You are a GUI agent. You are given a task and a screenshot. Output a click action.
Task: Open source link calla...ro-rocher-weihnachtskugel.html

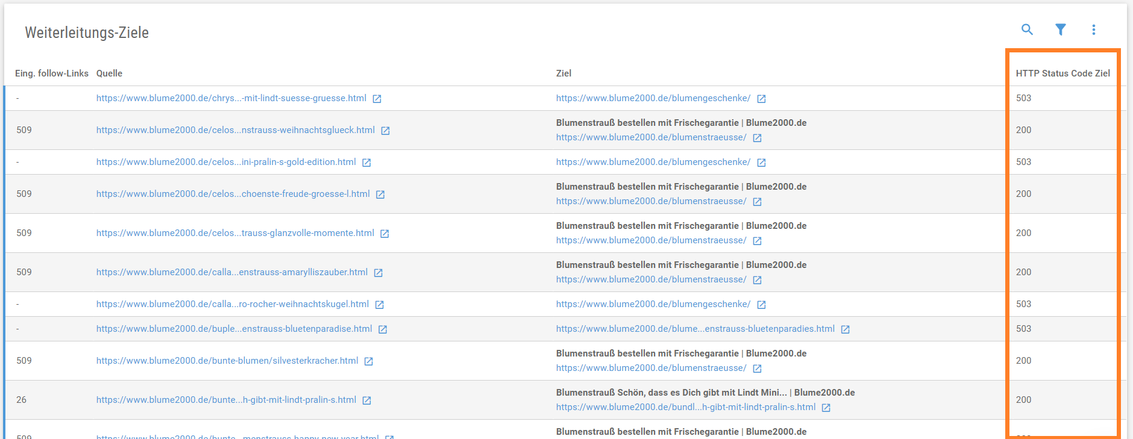click(x=233, y=304)
